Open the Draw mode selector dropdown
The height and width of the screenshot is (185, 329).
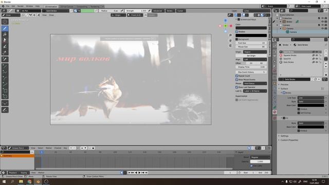point(11,15)
